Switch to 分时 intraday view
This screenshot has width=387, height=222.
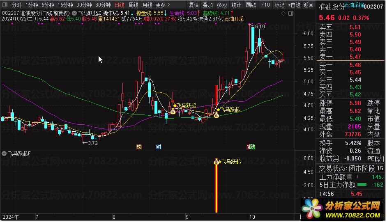16,5
